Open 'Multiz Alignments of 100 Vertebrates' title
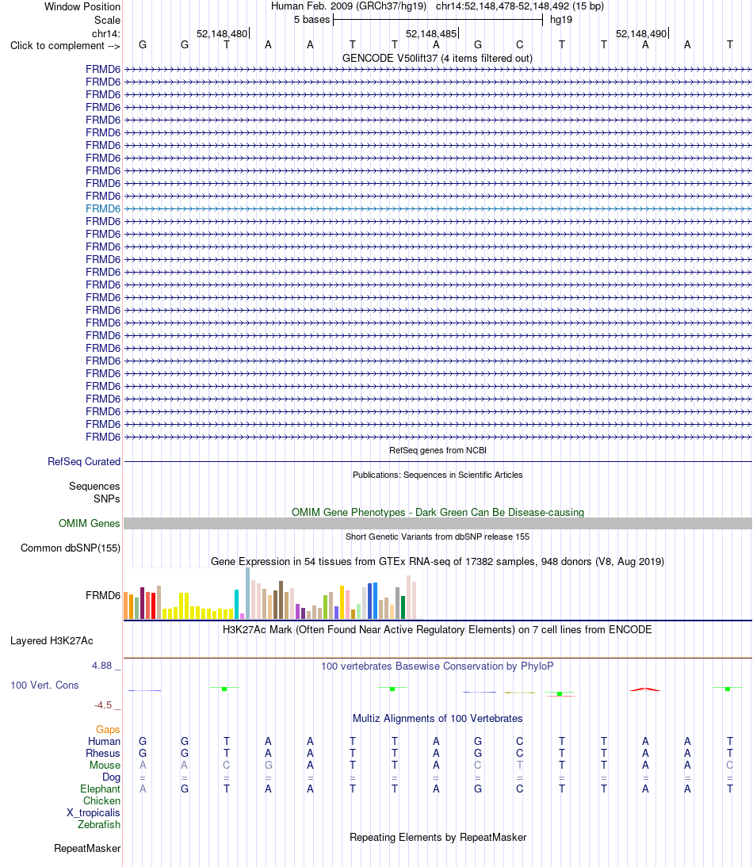The height and width of the screenshot is (867, 753). (x=438, y=718)
